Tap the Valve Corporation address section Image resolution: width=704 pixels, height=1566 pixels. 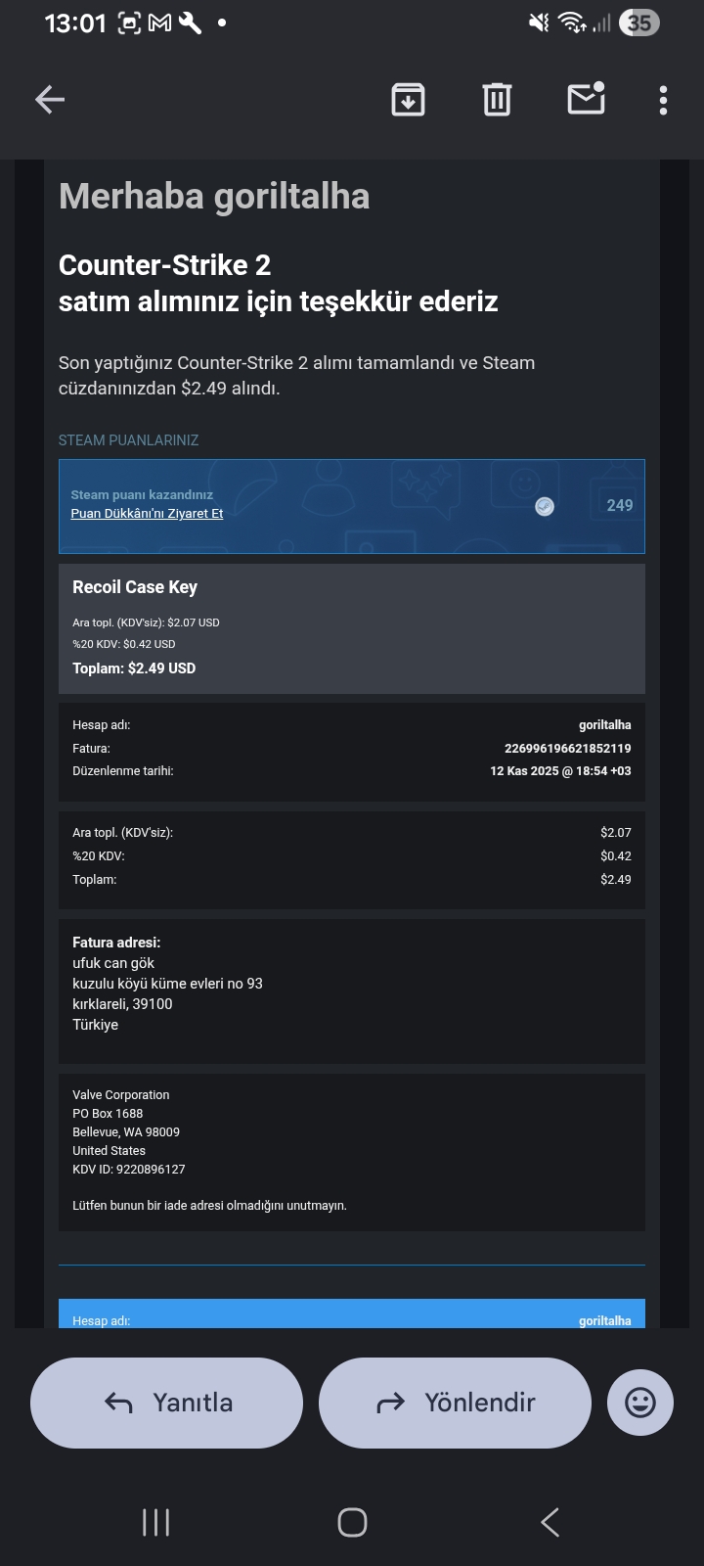click(352, 1153)
